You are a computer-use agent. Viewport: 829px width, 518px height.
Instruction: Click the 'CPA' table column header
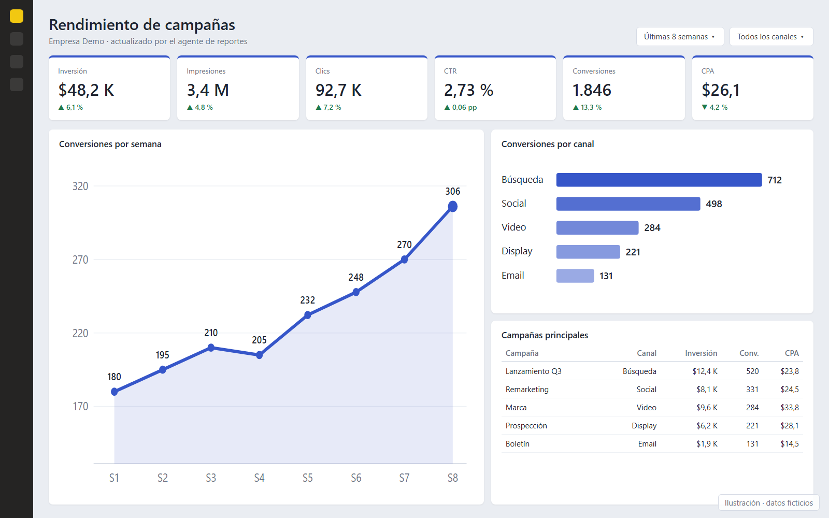[792, 353]
